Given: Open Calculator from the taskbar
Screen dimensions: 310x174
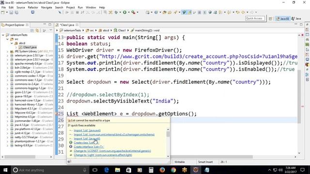Looking at the screenshot, I should [x=151, y=170].
